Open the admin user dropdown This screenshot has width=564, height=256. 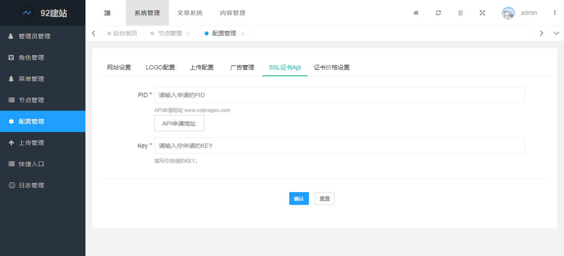[x=529, y=13]
